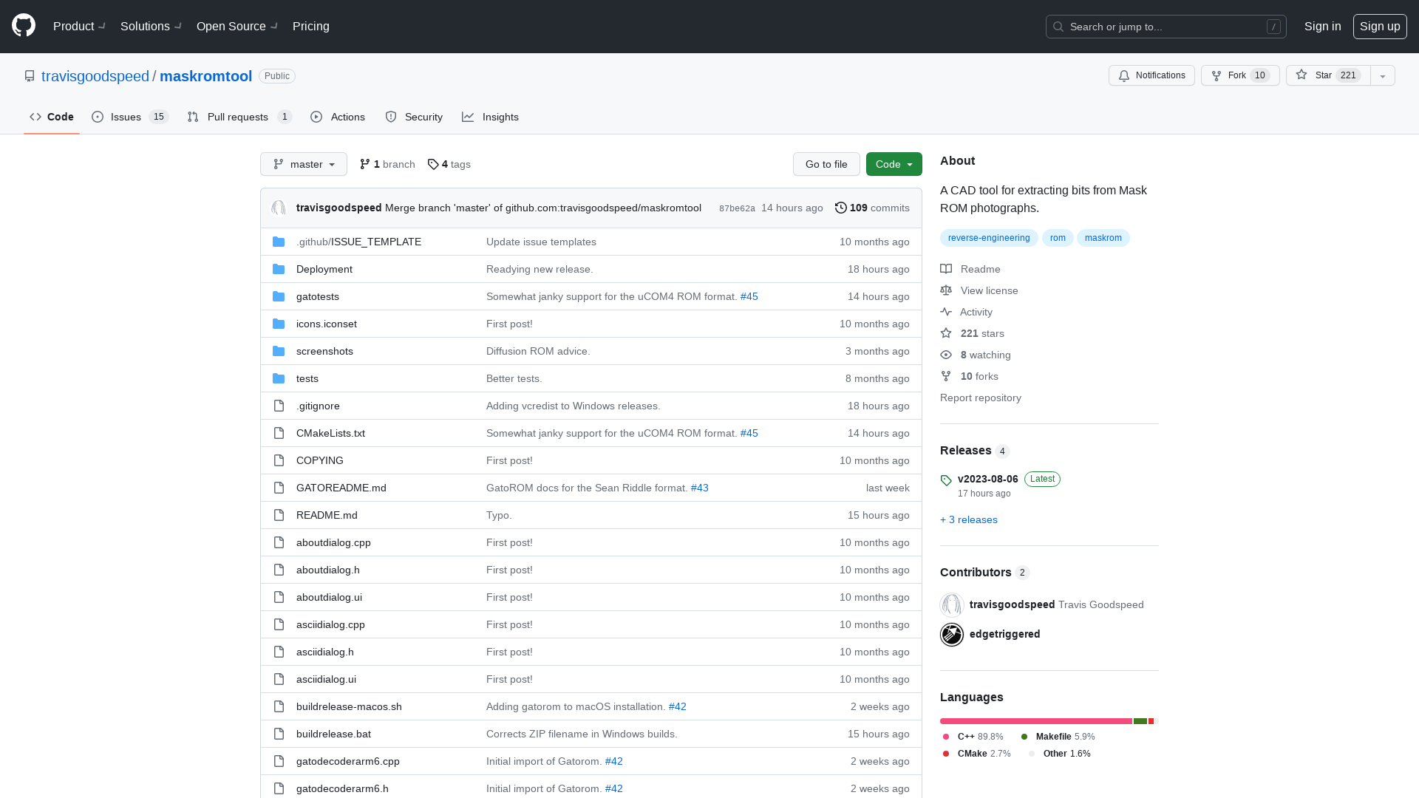Click the CMake language entry
Image resolution: width=1419 pixels, height=798 pixels.
tap(976, 754)
